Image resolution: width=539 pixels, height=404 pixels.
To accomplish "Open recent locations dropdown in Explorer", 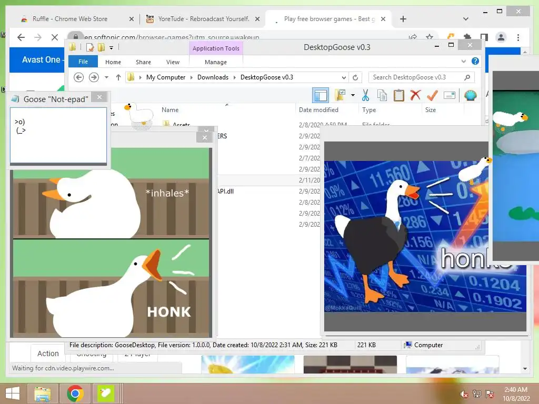I will 106,77.
